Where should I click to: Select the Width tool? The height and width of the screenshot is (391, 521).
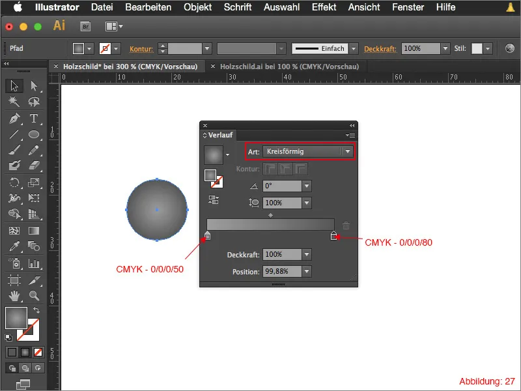[x=14, y=198]
